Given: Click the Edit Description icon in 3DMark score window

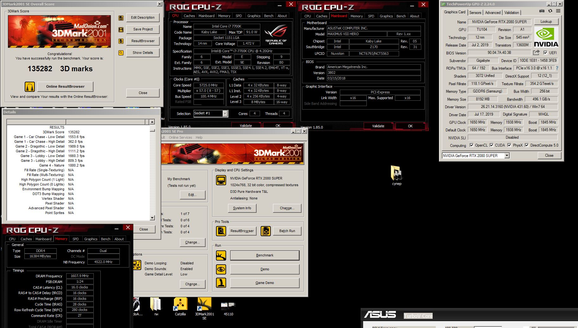Looking at the screenshot, I should (121, 18).
